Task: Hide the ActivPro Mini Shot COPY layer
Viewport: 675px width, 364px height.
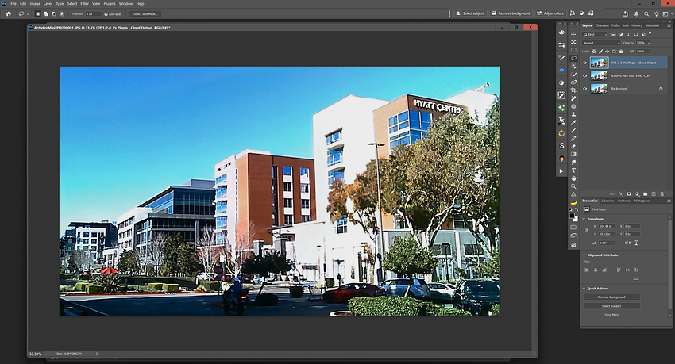Action: [584, 75]
